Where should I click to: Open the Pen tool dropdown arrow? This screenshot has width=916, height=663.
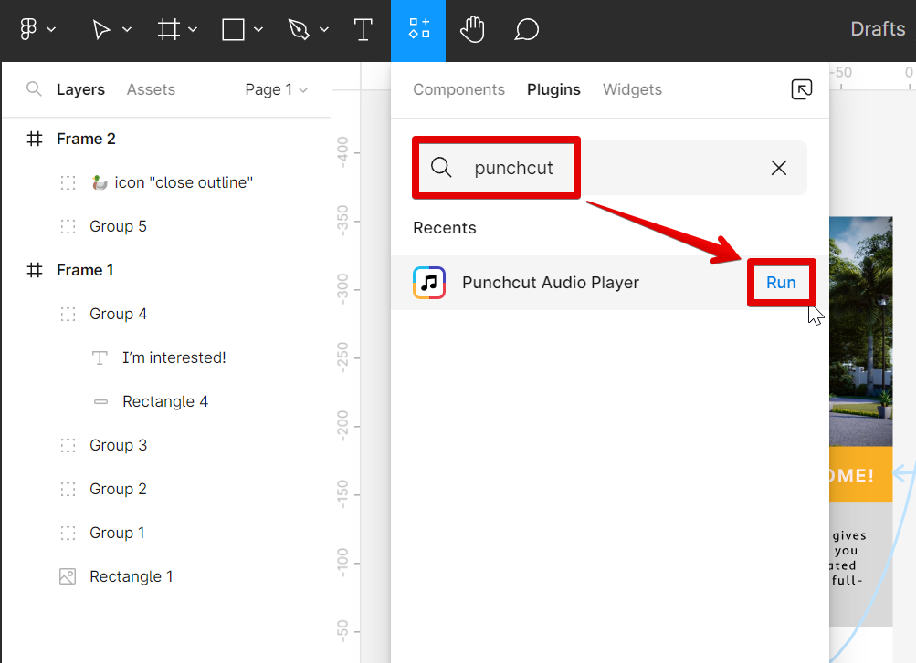click(324, 30)
